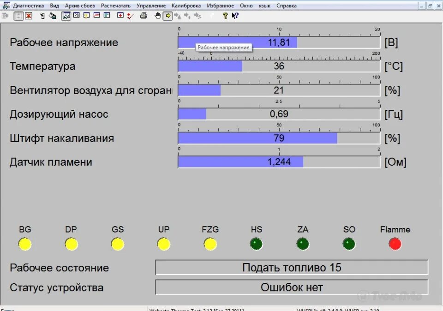Open the Избранное dropdown
The image size is (443, 311).
220,6
